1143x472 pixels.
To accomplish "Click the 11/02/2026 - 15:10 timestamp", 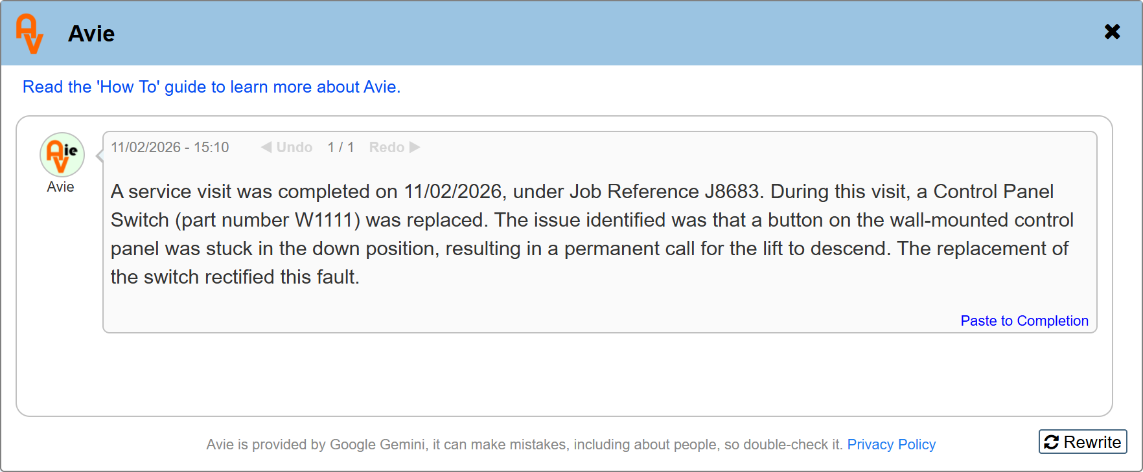I will point(170,148).
